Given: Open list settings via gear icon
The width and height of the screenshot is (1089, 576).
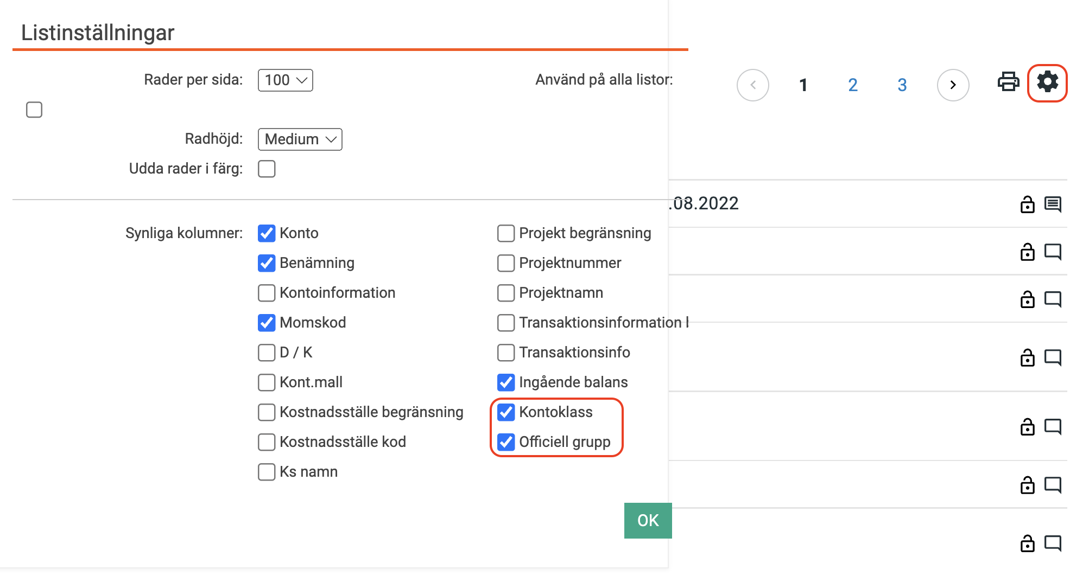Looking at the screenshot, I should pos(1047,82).
